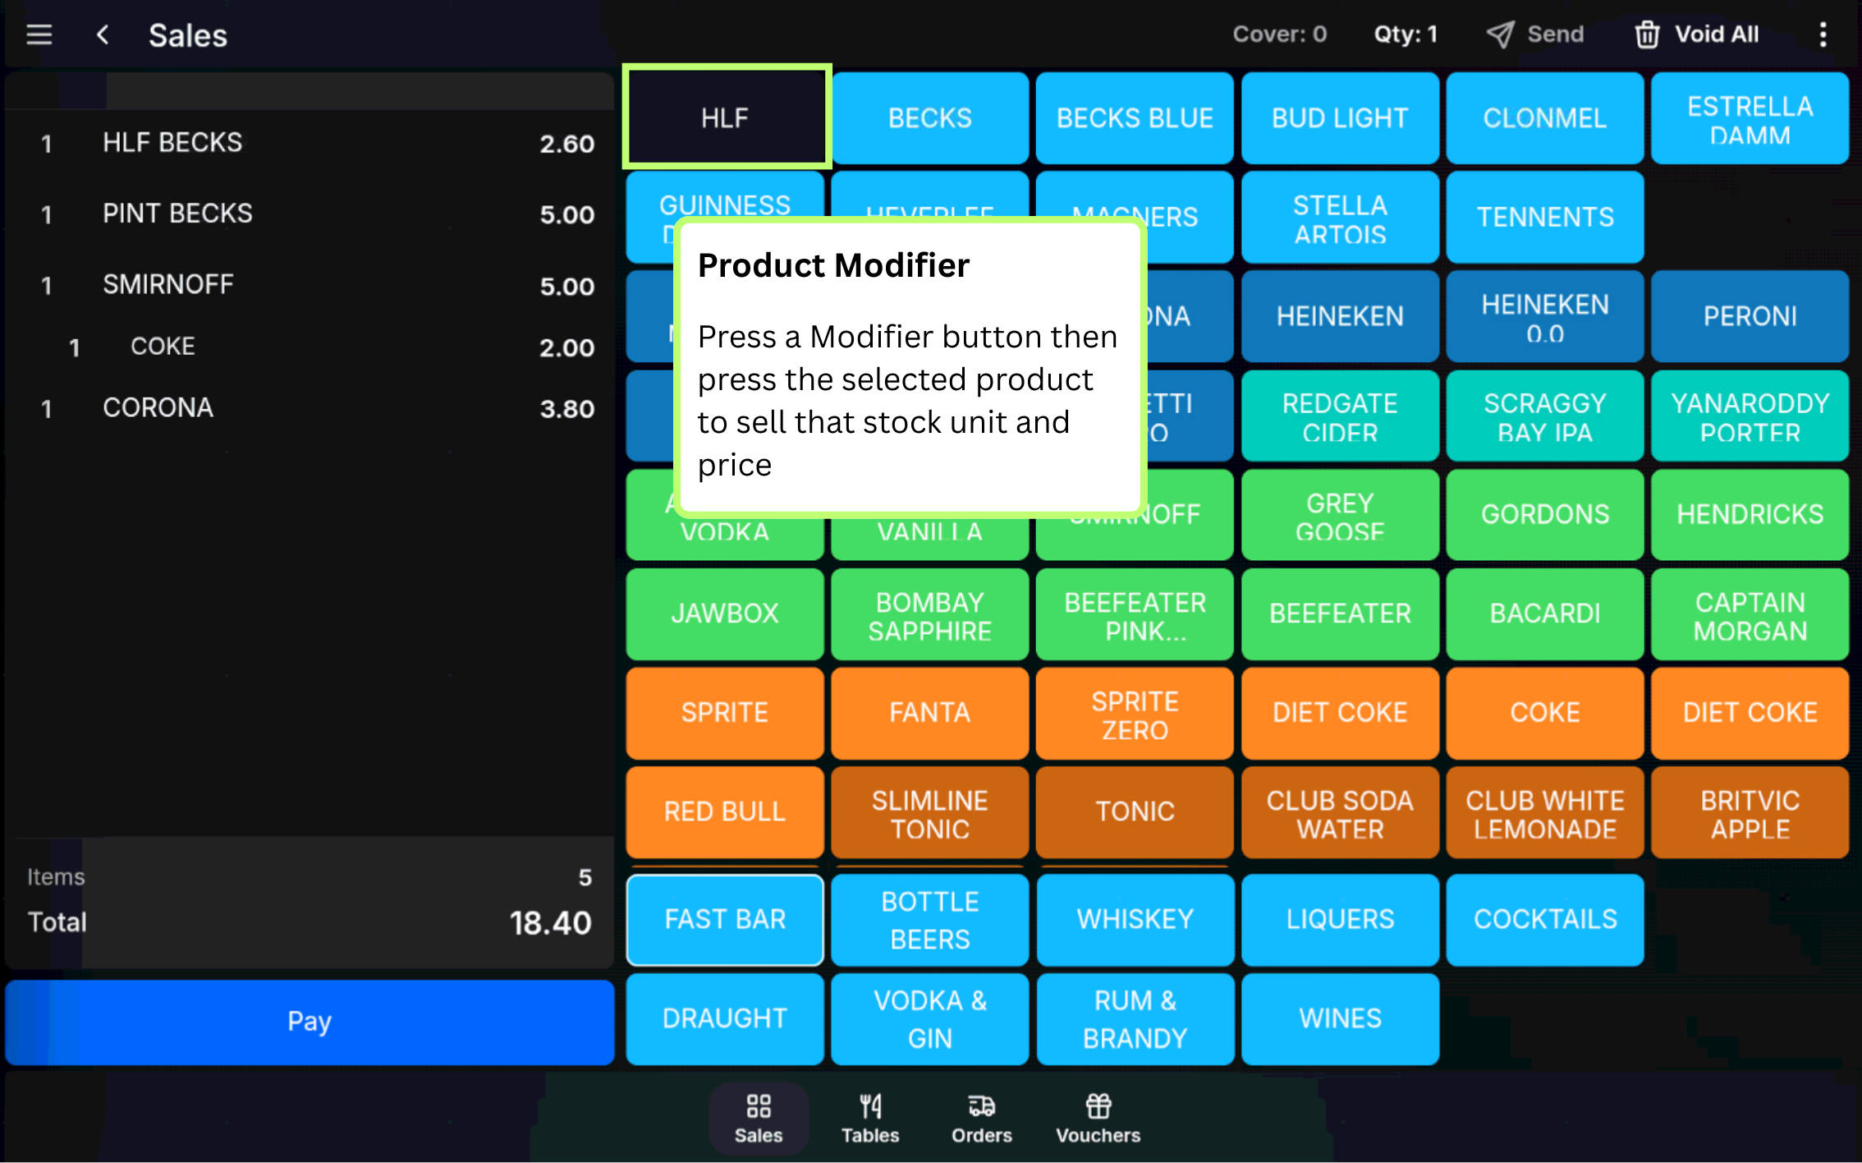Image resolution: width=1862 pixels, height=1163 pixels.
Task: Add FANTA mixer
Action: (930, 713)
